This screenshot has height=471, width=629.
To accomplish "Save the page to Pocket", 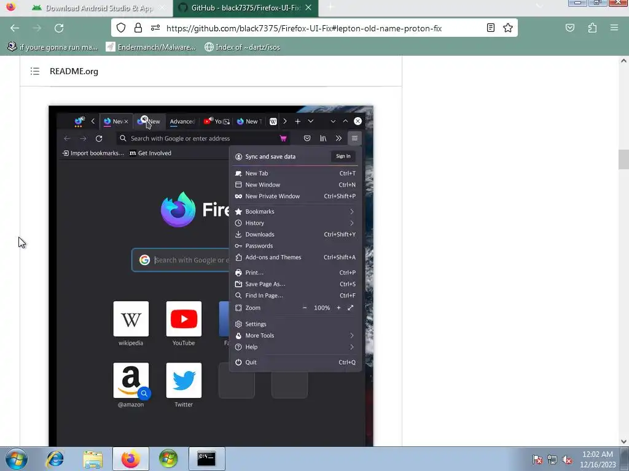I will 569,28.
